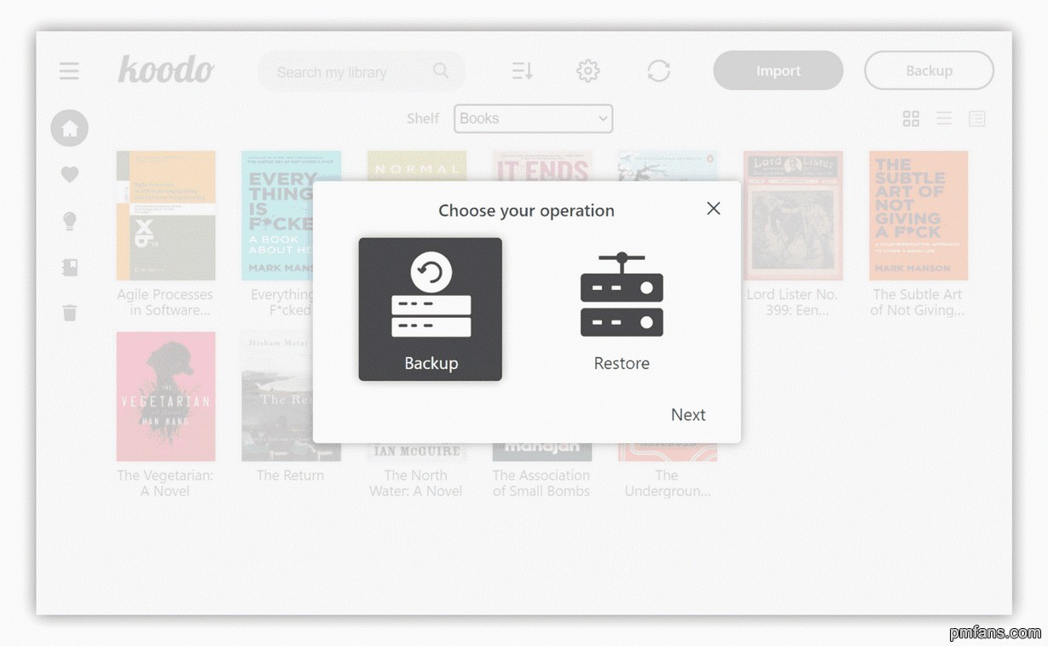Choose the Restore operation icon
This screenshot has width=1048, height=646.
click(x=622, y=294)
